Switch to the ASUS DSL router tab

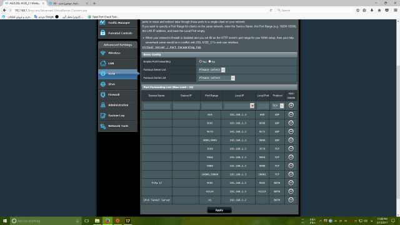tap(25, 3)
